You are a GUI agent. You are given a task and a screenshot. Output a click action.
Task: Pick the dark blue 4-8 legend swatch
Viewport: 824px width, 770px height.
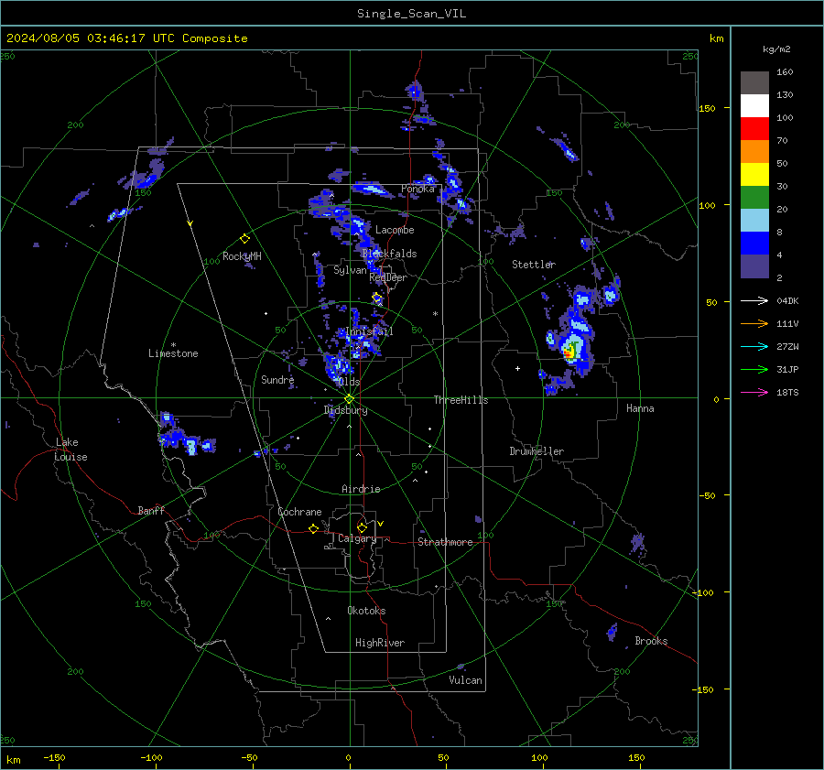pos(754,244)
